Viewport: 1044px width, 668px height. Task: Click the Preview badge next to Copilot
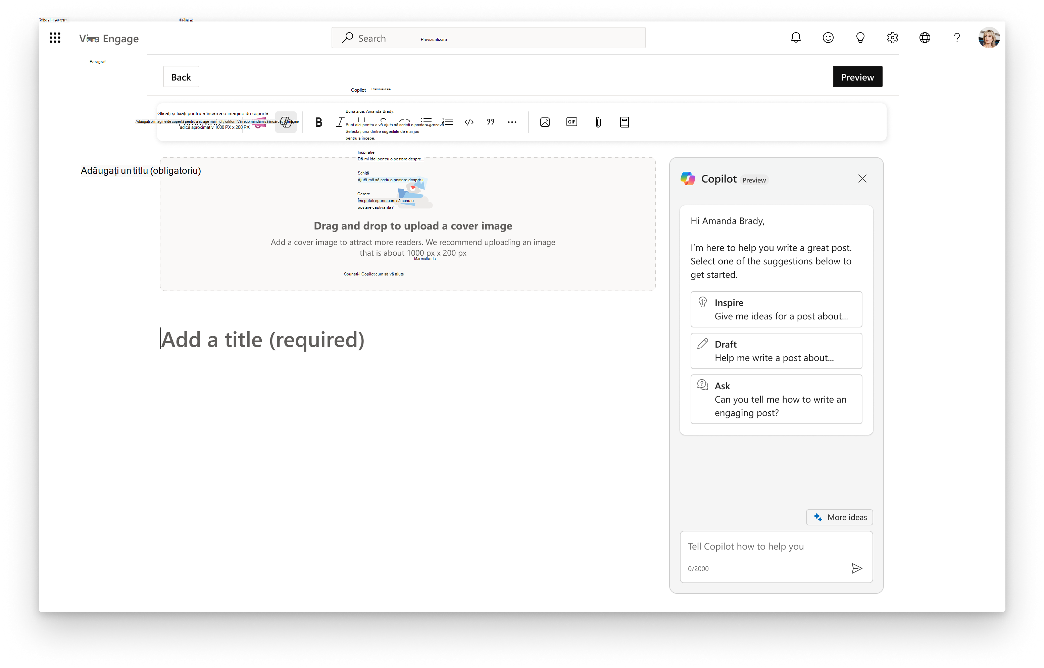754,180
